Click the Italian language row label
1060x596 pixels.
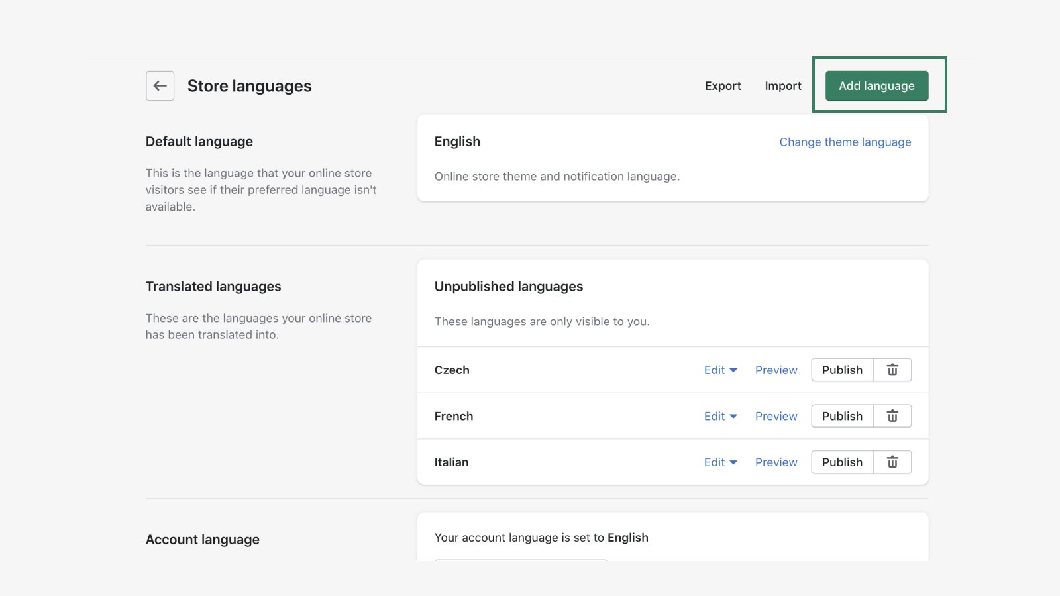click(451, 462)
